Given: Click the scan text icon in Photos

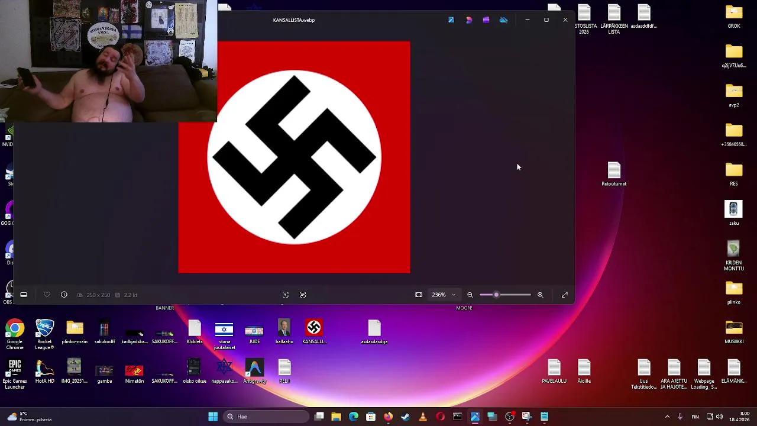Looking at the screenshot, I should point(303,295).
